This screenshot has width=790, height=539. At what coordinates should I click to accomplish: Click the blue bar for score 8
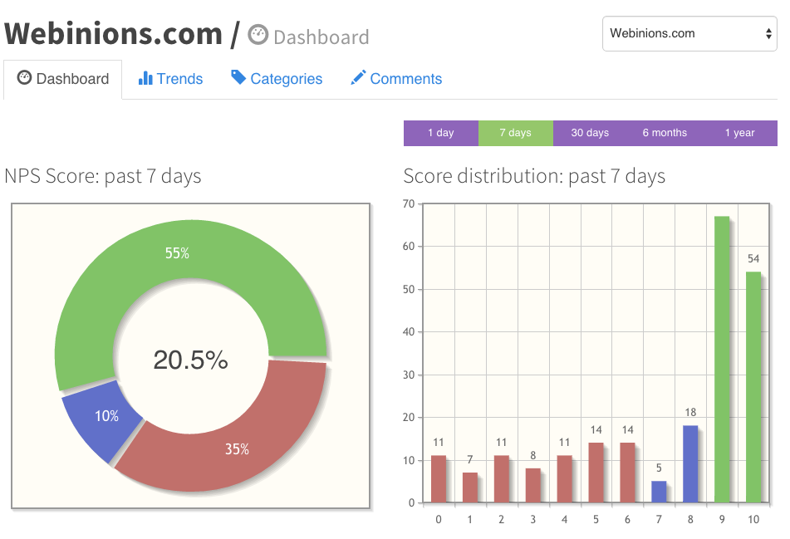[689, 463]
